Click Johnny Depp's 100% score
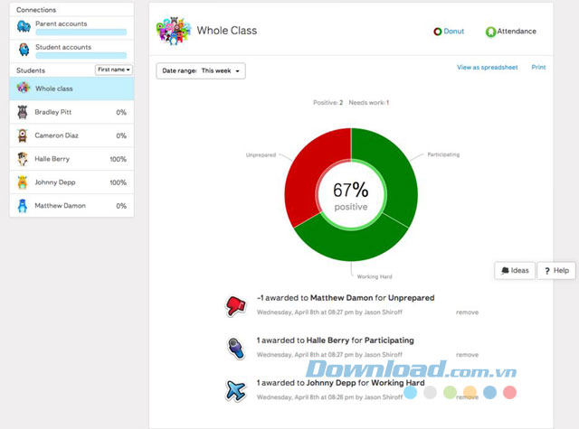 click(x=119, y=182)
